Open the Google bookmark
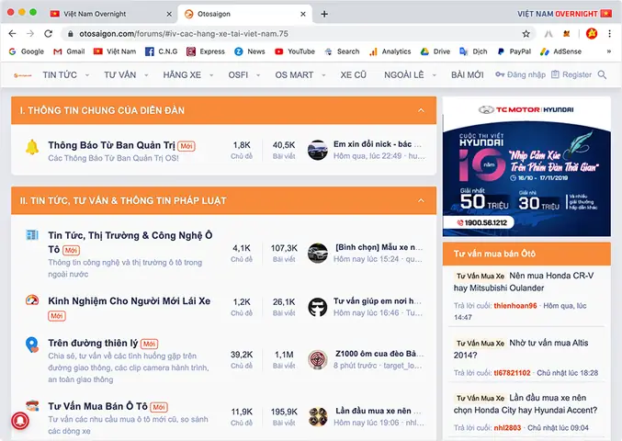This screenshot has height=441, width=622. point(26,51)
